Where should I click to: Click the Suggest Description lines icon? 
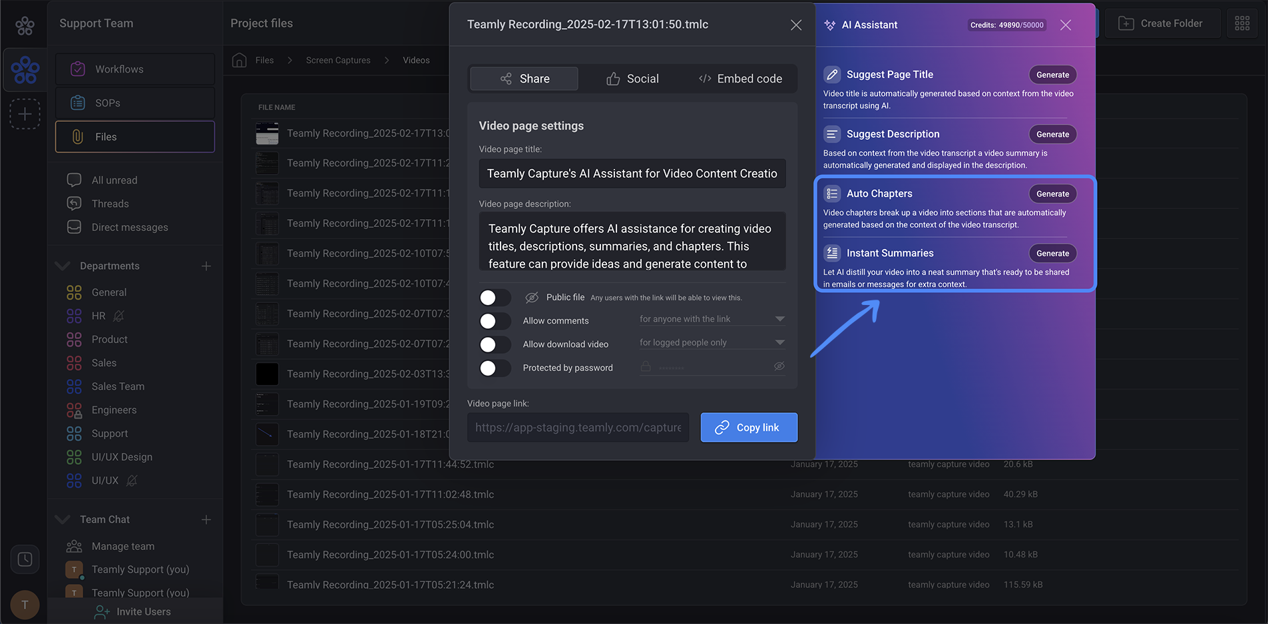(x=832, y=135)
